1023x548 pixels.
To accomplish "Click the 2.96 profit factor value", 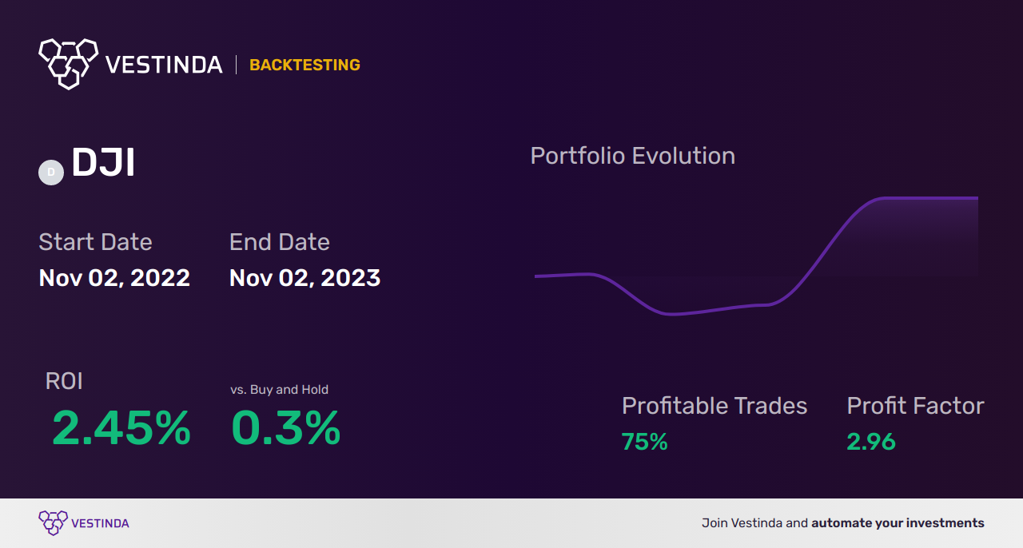I will click(x=870, y=442).
